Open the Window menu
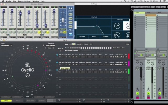 pyautogui.click(x=36, y=1)
